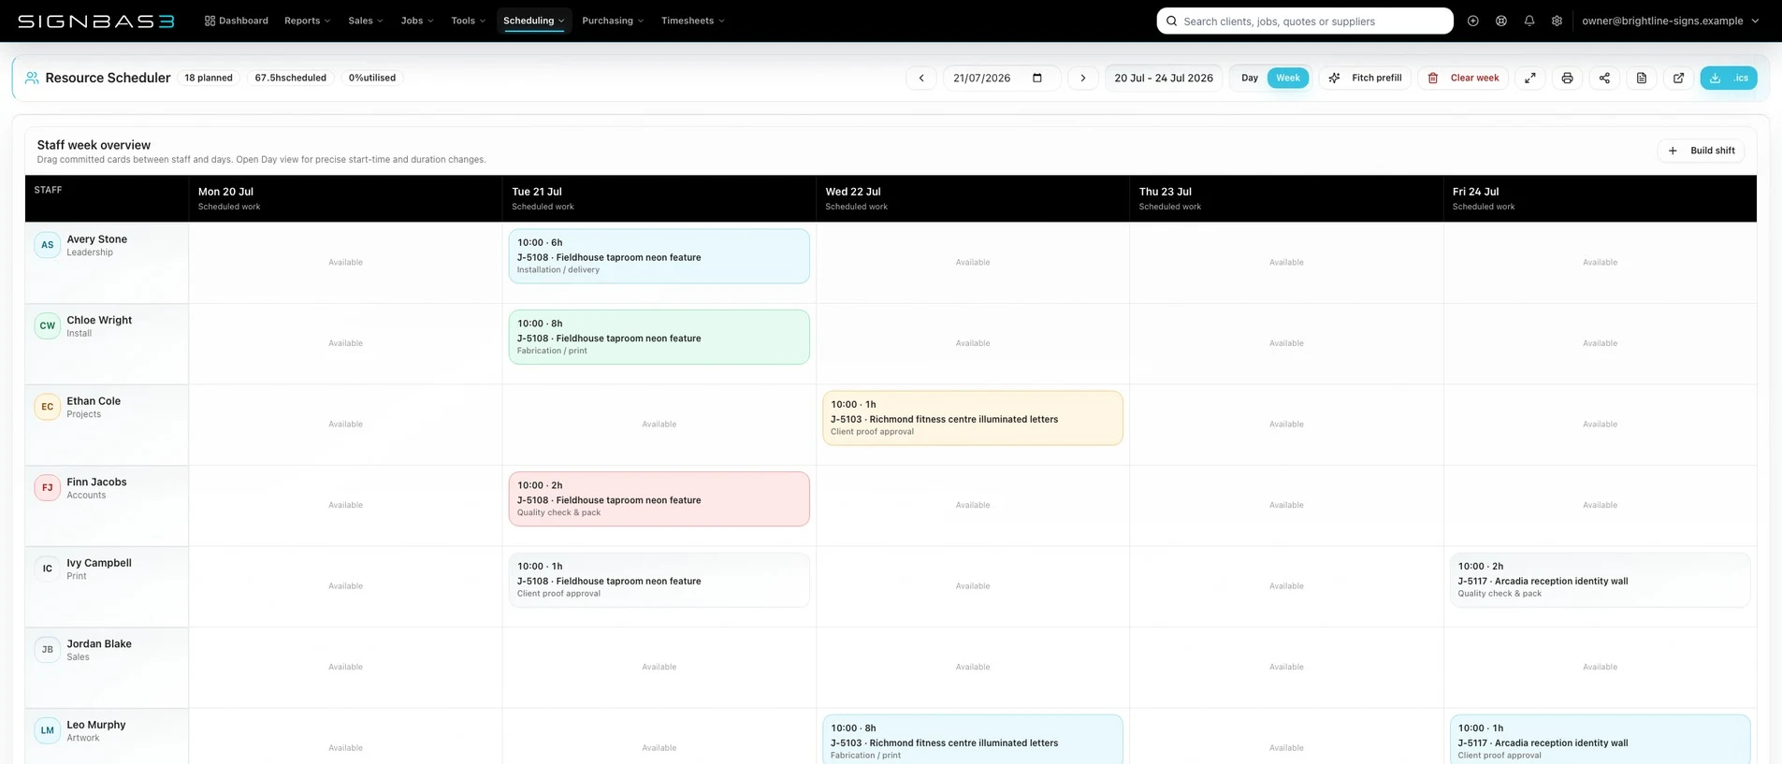Open the Tools dropdown menu
Viewport: 1782px width, 764px height.
point(468,21)
